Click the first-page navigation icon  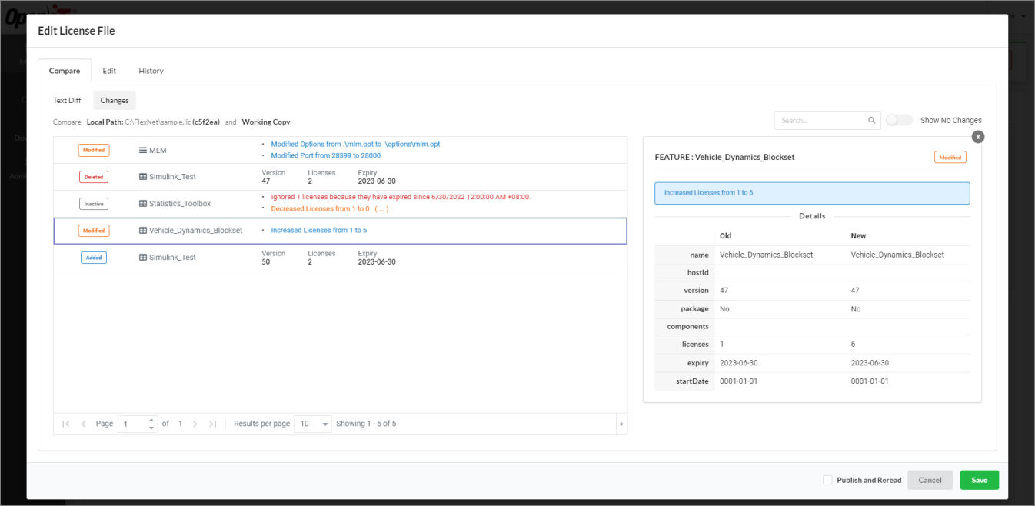tap(65, 423)
